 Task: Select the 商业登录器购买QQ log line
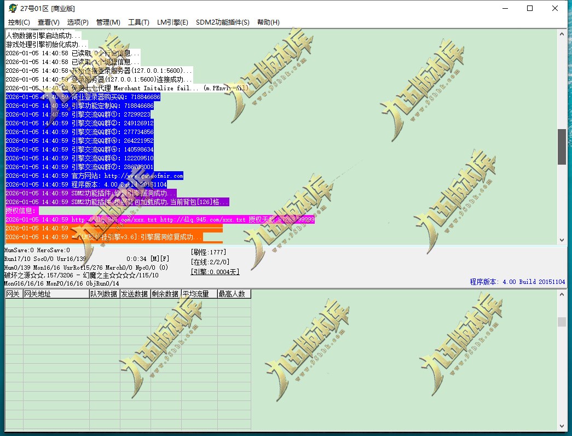coord(83,97)
